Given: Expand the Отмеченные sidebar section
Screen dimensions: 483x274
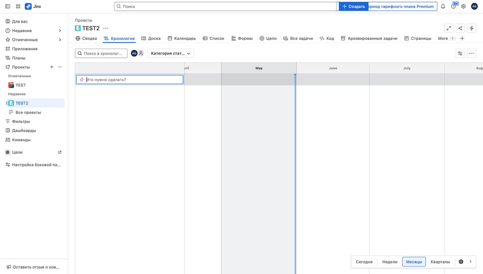Looking at the screenshot, I should (x=60, y=40).
